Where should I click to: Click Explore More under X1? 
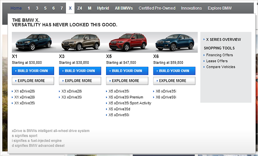[33, 81]
